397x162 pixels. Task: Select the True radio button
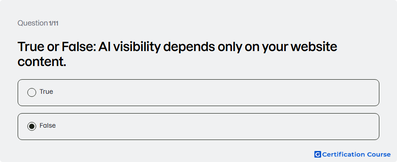(32, 92)
